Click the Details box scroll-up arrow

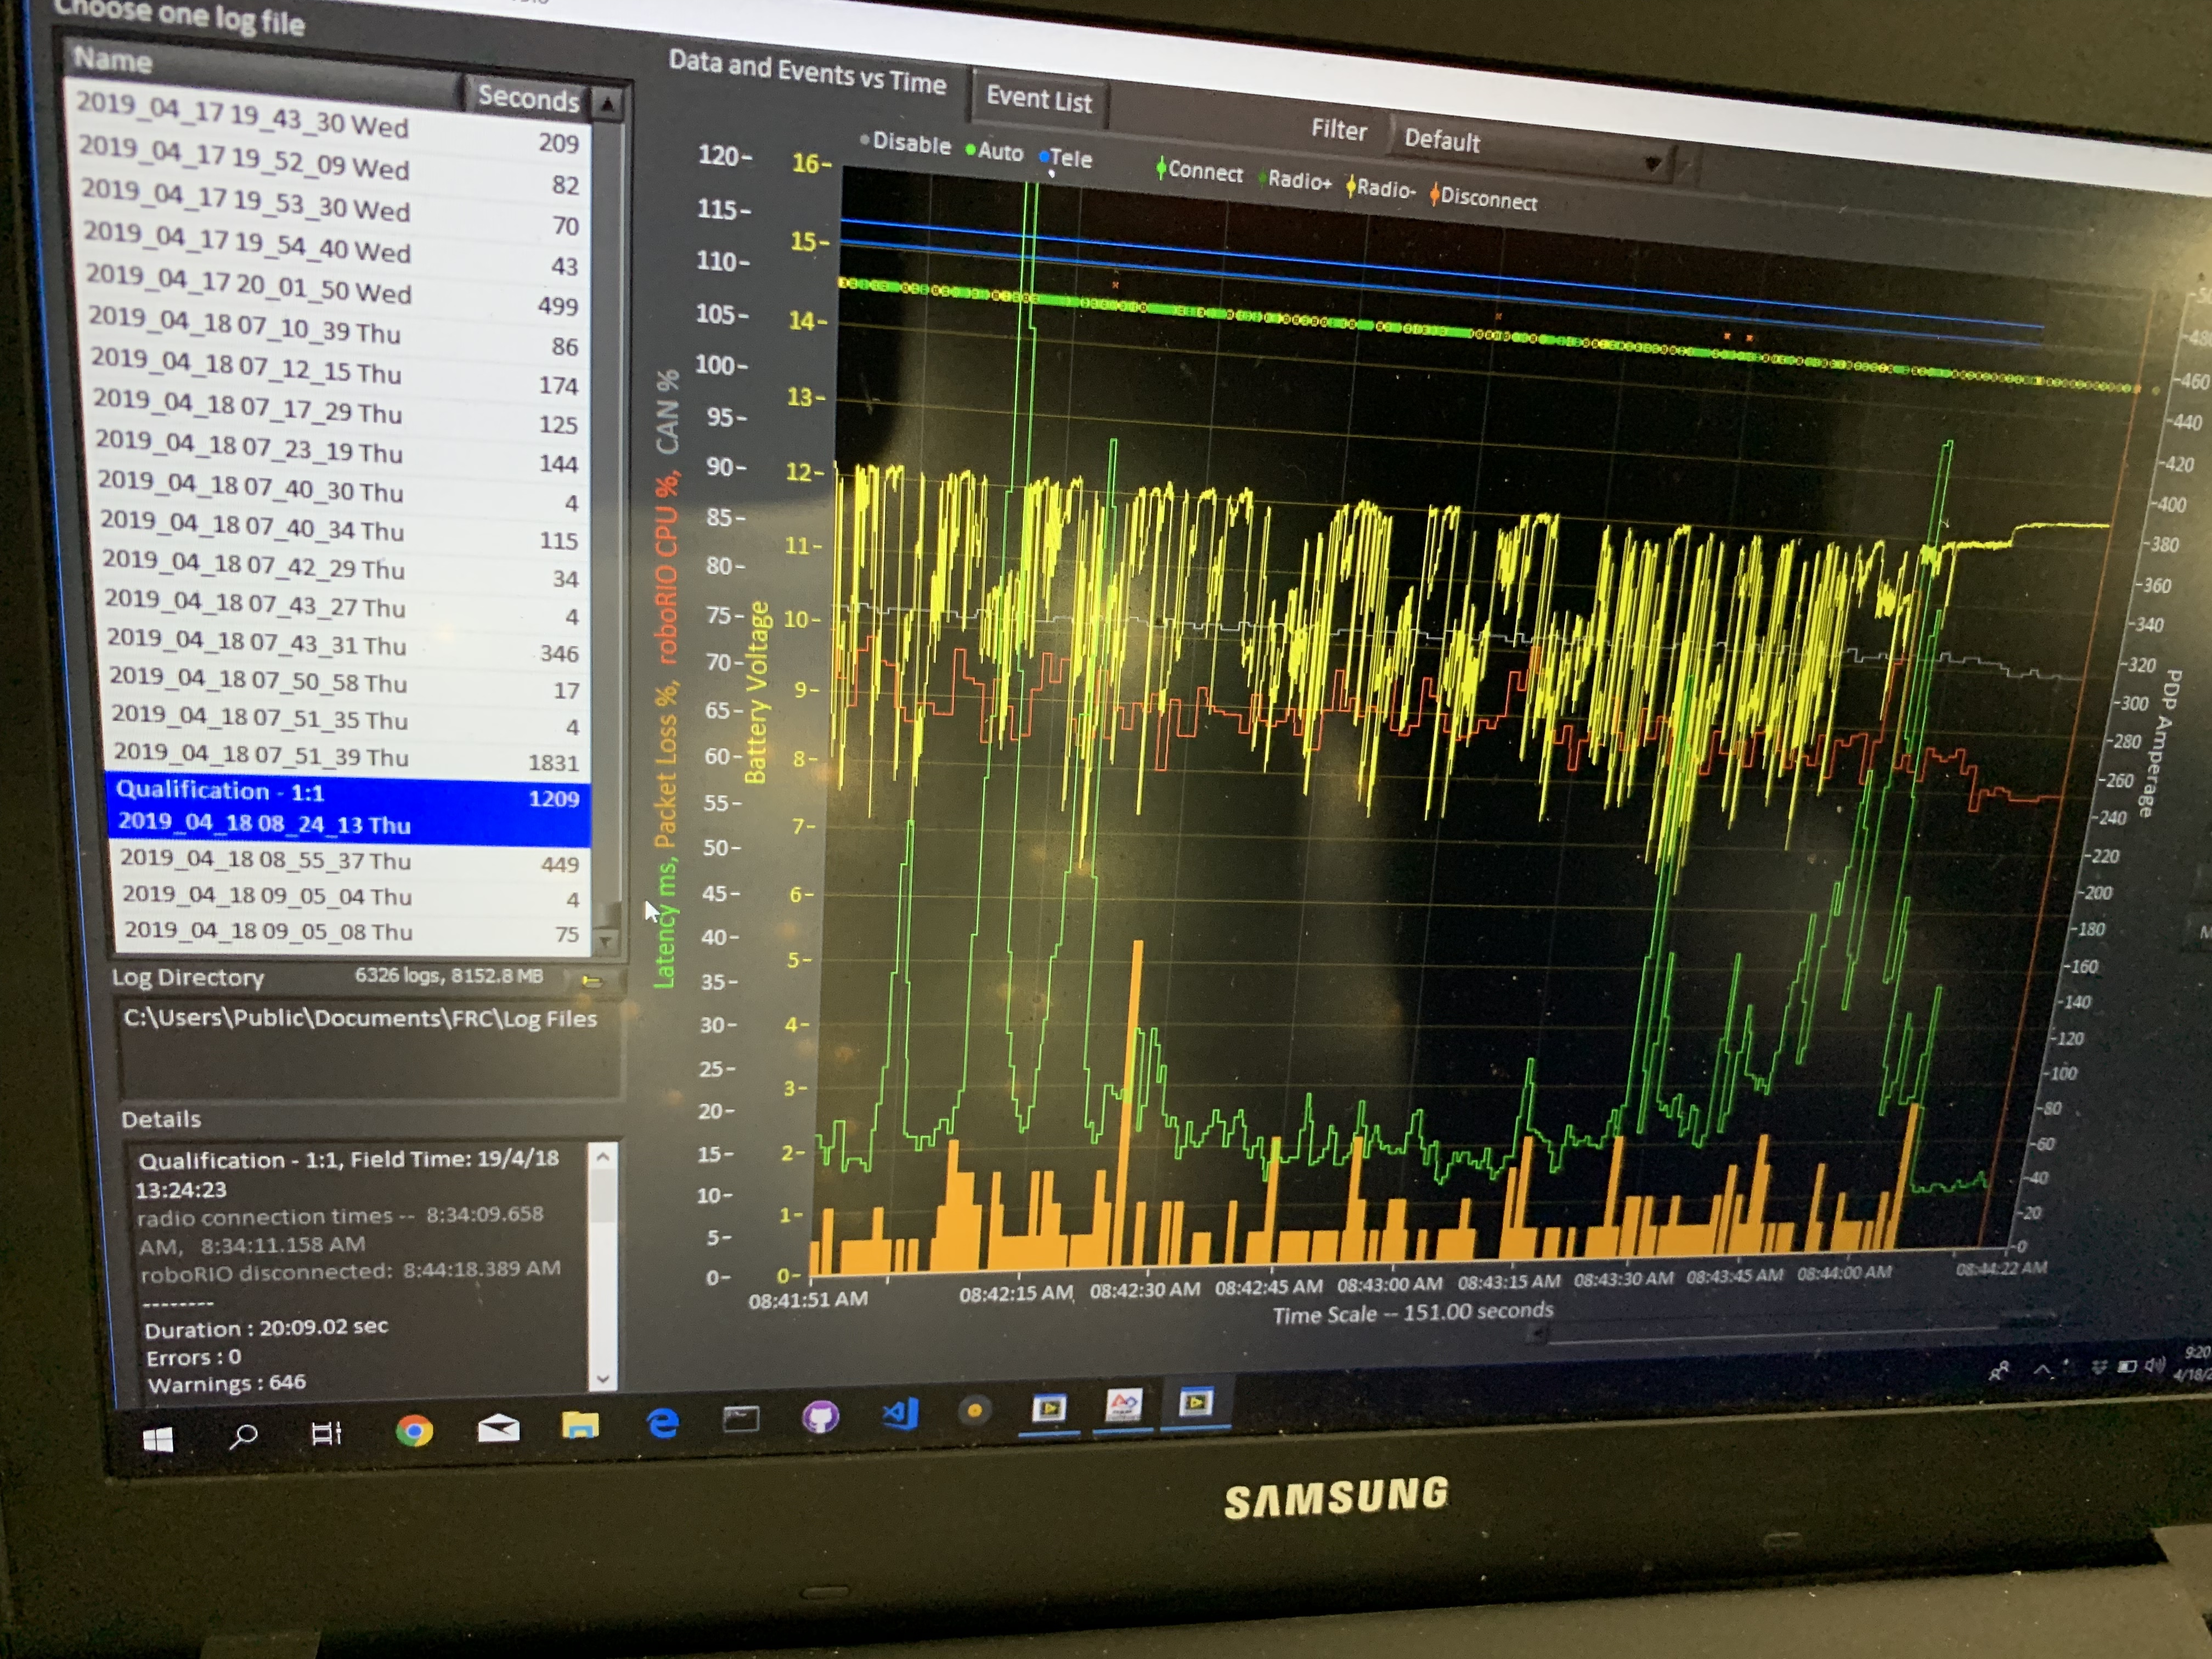coord(603,1156)
